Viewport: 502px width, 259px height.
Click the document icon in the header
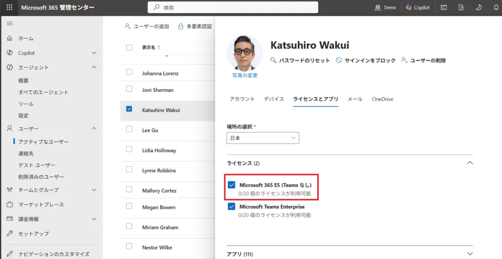(x=461, y=8)
